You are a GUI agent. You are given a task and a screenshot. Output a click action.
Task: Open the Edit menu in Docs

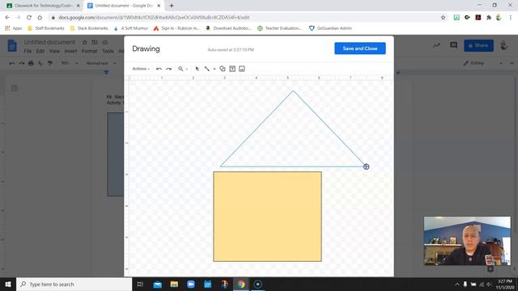point(40,51)
